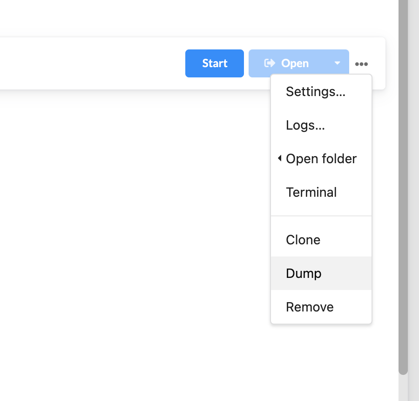The image size is (419, 401).
Task: Expand the caret on the Open button
Action: (338, 63)
